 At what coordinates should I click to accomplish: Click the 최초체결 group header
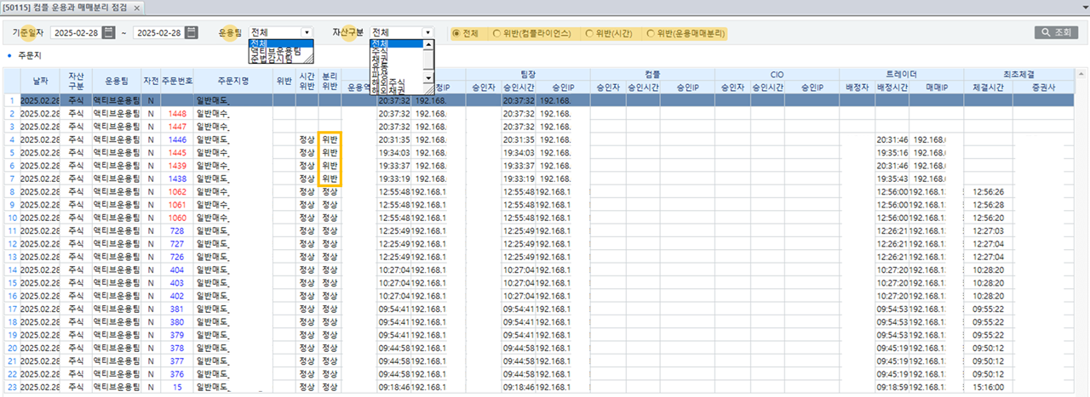coord(1018,74)
